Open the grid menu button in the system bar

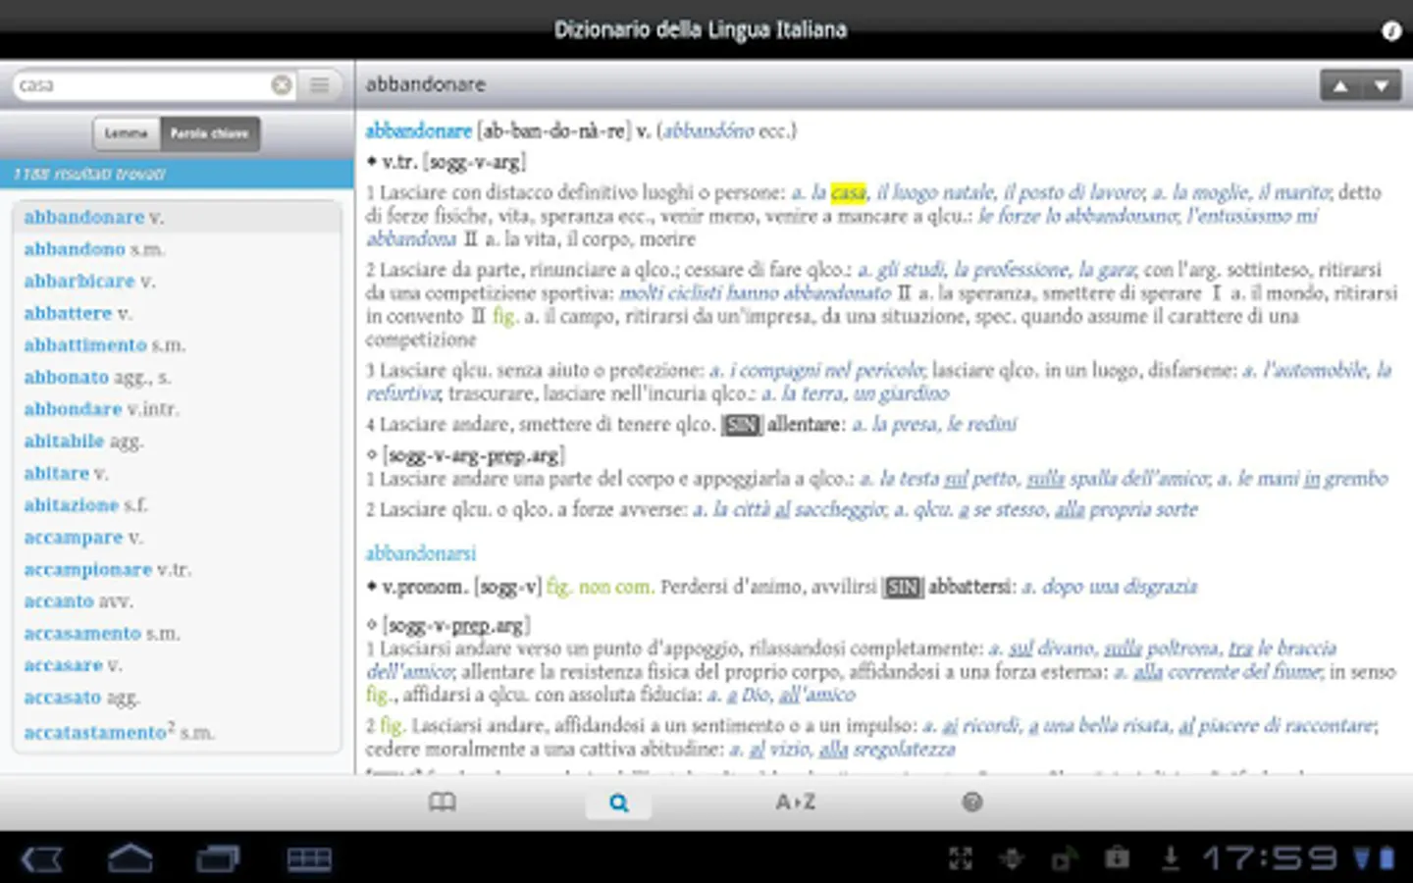(309, 859)
